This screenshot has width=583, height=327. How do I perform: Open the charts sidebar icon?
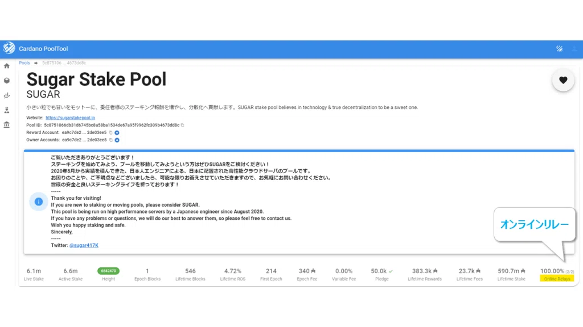(x=7, y=95)
